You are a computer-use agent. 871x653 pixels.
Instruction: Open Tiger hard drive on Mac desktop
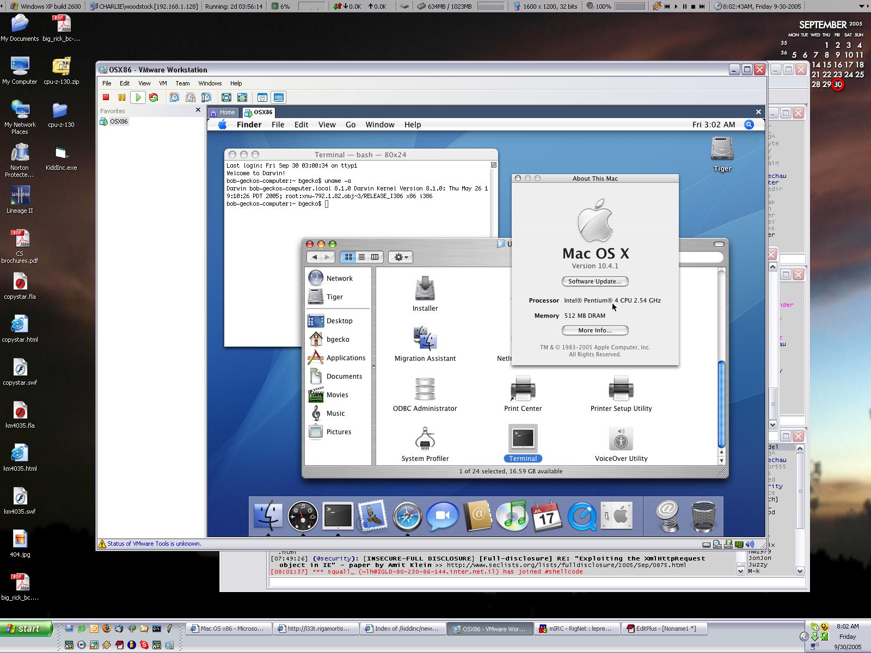coord(722,154)
